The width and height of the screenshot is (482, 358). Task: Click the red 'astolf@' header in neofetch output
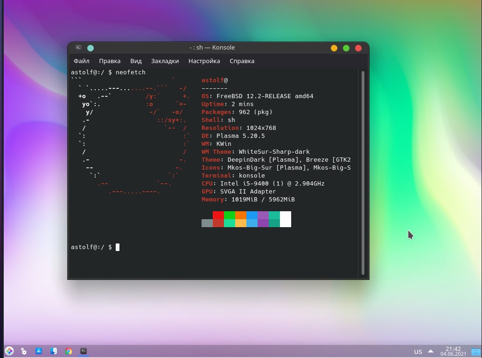coord(215,80)
